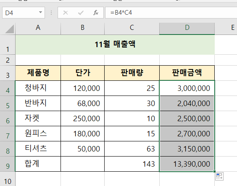The height and width of the screenshot is (186, 237).
Task: Click the 판매량 header cell
Action: tap(132, 73)
